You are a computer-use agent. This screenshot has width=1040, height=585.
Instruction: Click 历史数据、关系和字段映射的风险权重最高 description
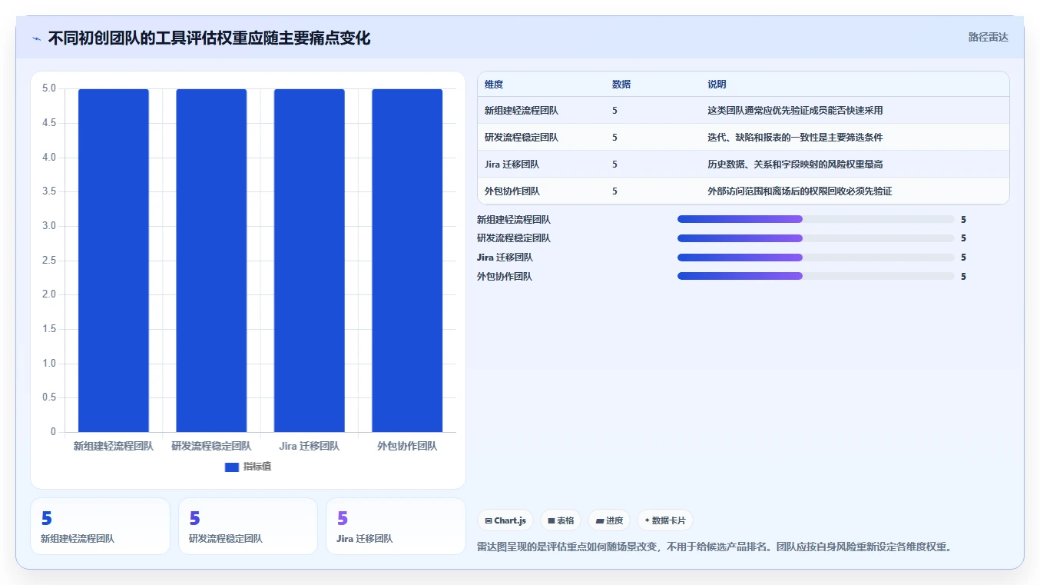[795, 165]
